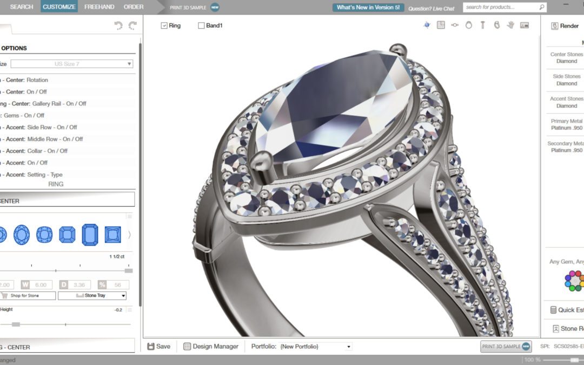Switch to the FREEHAND tab
Viewport: 584px width, 365px height.
coord(99,6)
